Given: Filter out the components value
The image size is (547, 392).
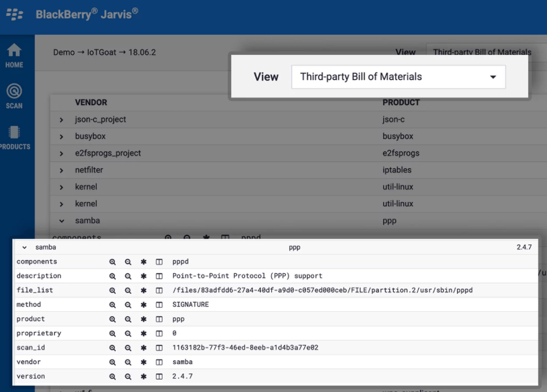Looking at the screenshot, I should 128,262.
